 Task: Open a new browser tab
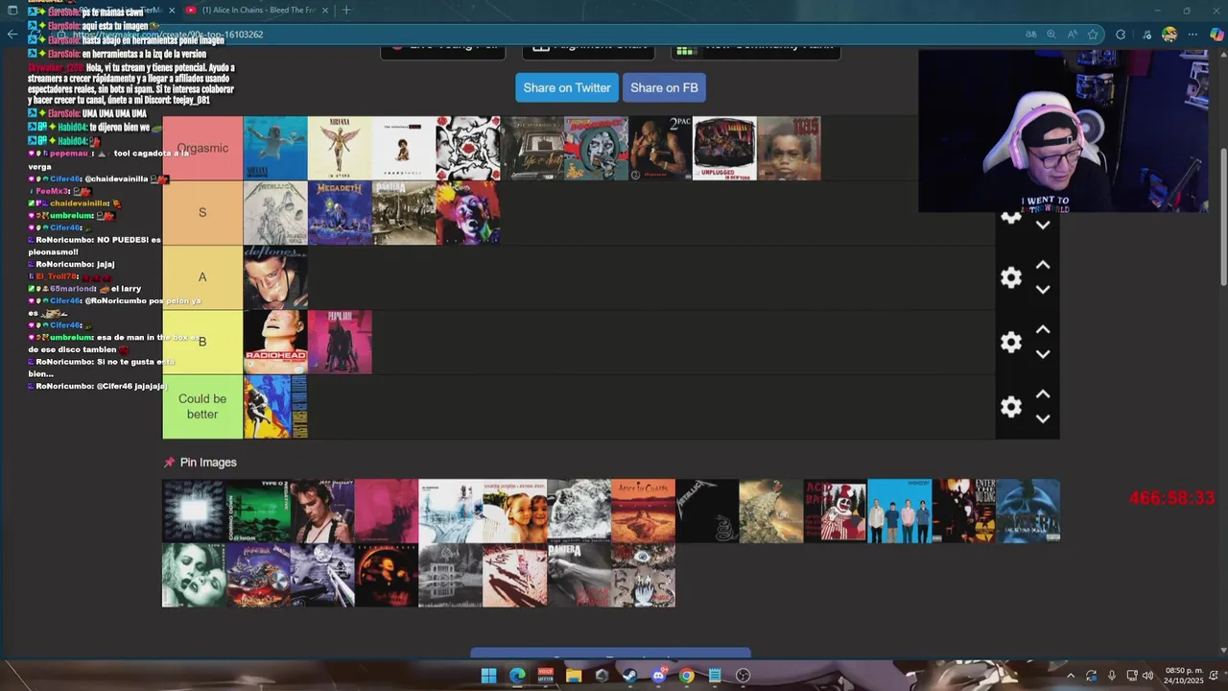click(x=346, y=11)
